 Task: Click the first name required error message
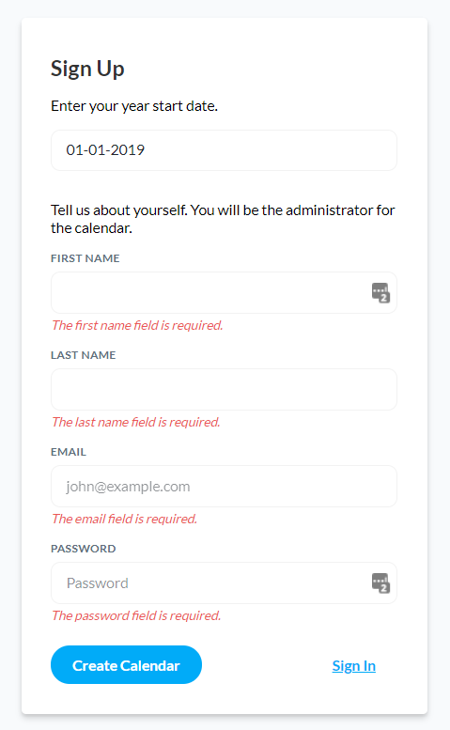[137, 325]
